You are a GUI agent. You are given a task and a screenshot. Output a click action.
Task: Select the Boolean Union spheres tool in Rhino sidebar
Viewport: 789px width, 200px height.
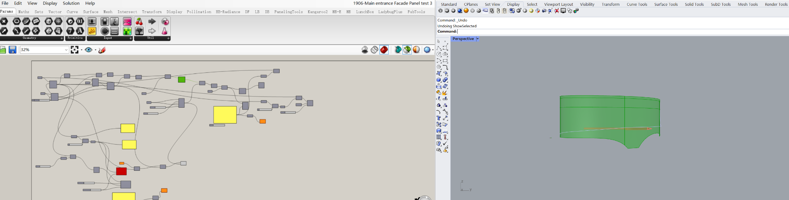coord(445,80)
